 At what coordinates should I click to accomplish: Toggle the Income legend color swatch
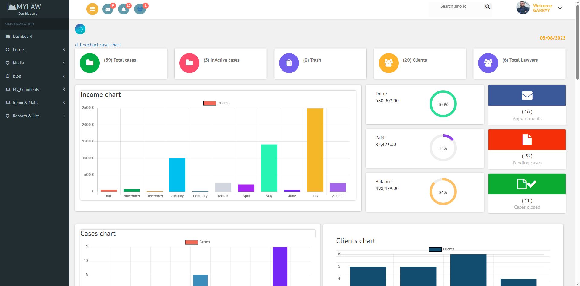210,103
